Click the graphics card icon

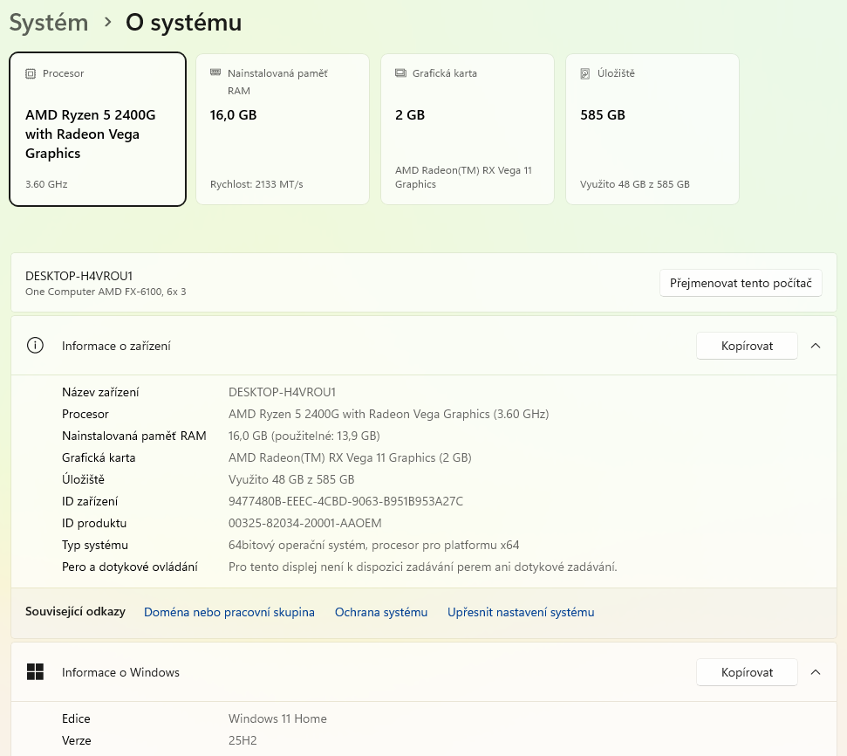point(400,73)
